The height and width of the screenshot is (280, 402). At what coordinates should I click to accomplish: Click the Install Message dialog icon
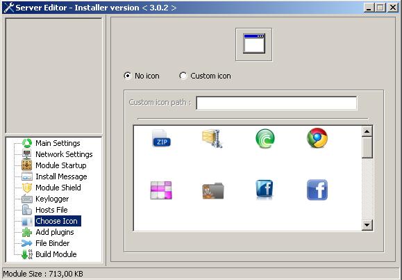(x=27, y=176)
